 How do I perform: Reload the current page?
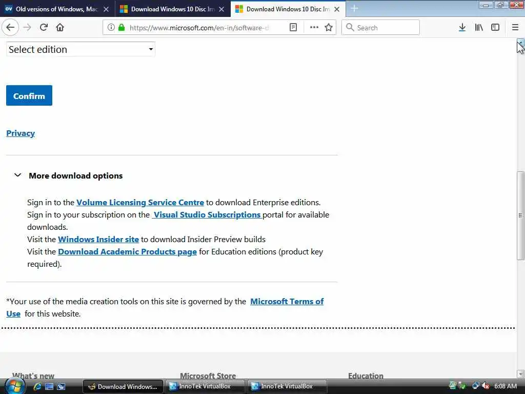pos(44,28)
